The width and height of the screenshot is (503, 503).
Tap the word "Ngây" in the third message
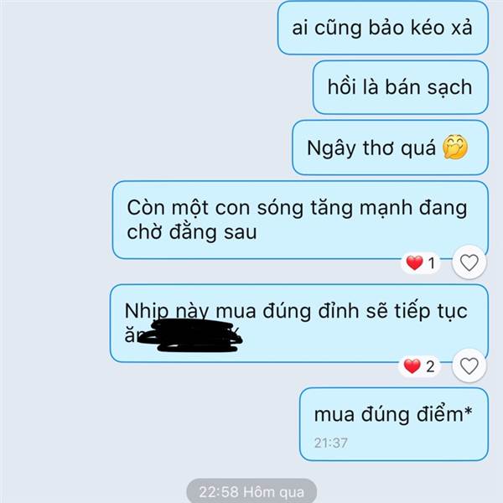pyautogui.click(x=331, y=148)
